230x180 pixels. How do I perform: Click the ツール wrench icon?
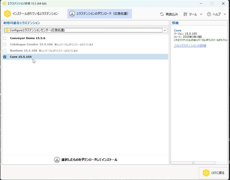click(x=185, y=14)
